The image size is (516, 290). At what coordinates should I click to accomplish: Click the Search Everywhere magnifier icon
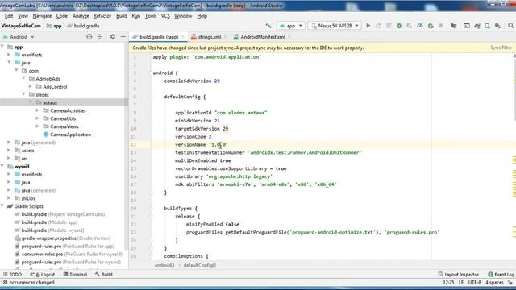point(510,26)
